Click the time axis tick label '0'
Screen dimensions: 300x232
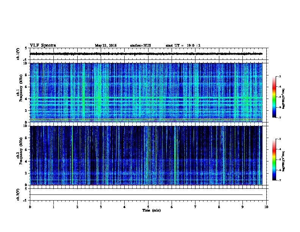(x=30, y=207)
